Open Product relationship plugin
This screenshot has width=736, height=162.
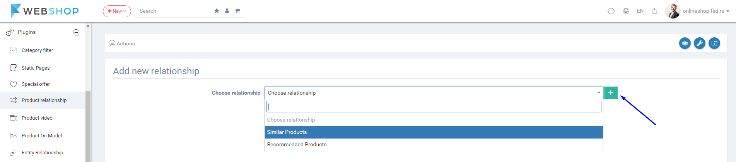coord(44,100)
